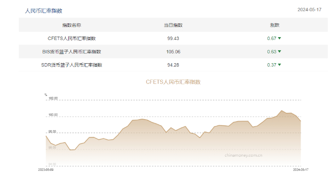Click the chart title CFETS人民币汇率指数
Viewport: 334px width, 177px height.
(173, 82)
